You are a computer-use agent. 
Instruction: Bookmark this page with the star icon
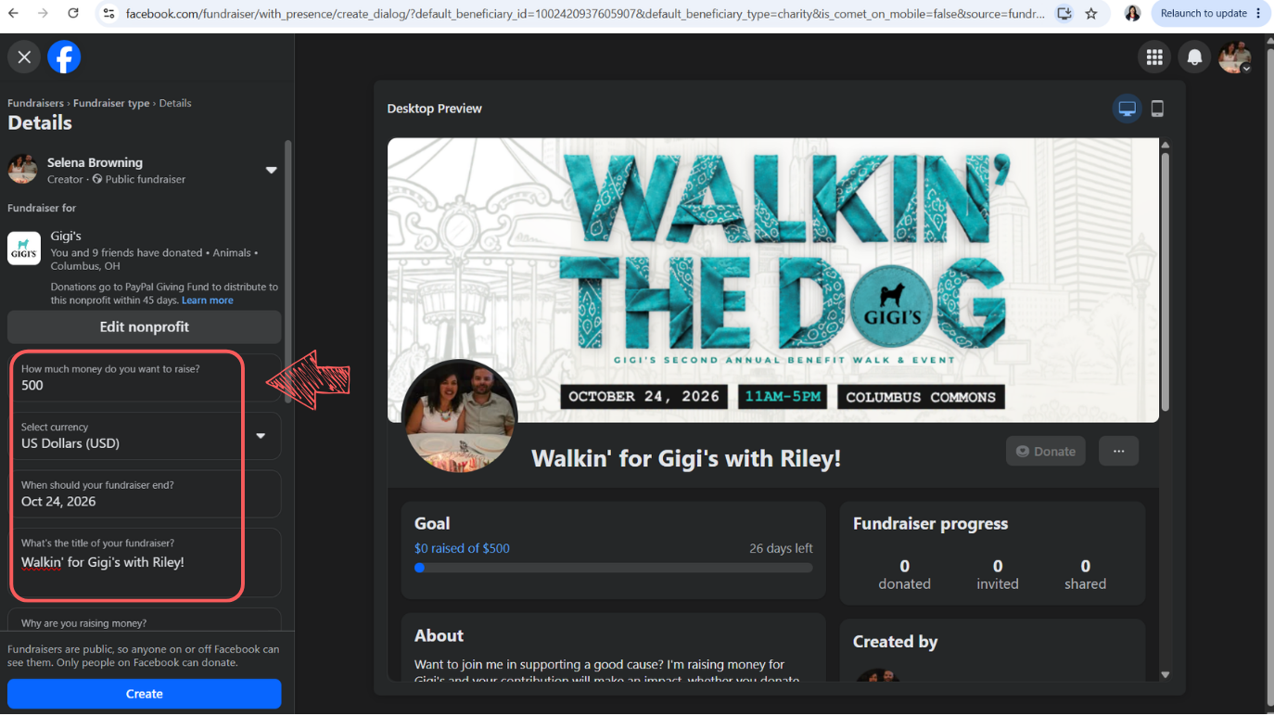1091,14
